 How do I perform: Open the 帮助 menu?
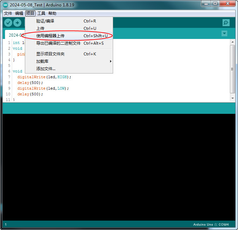[52, 13]
